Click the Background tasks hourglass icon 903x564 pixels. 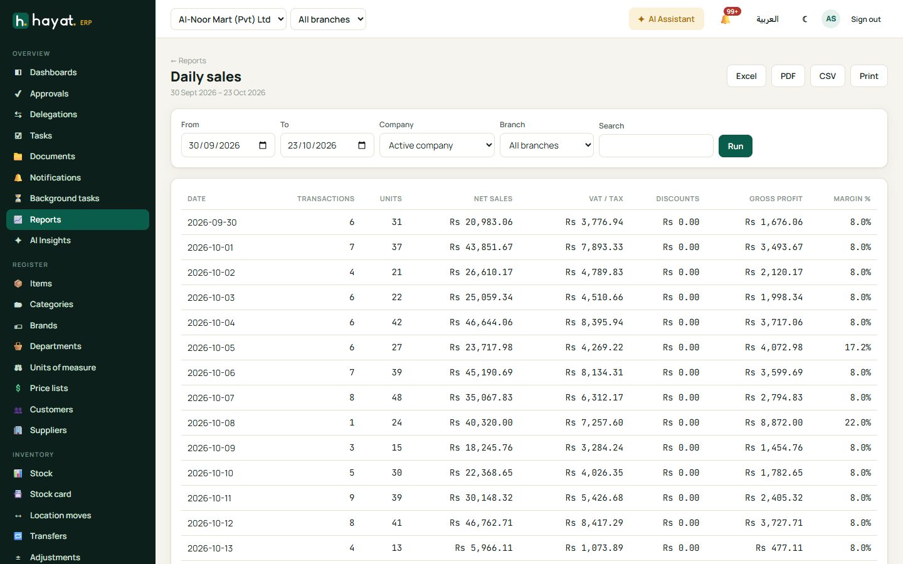18,199
